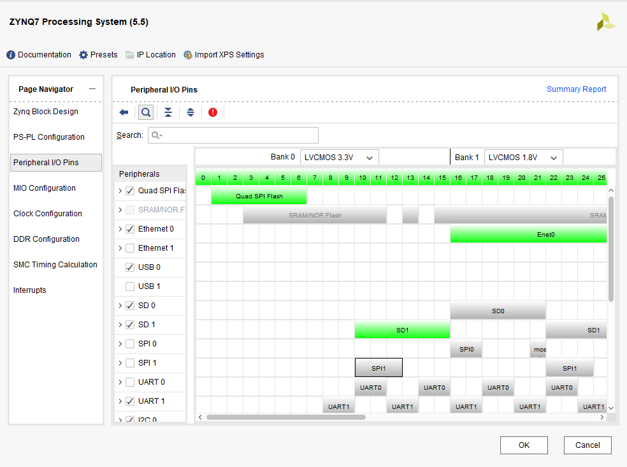Screen dimensions: 627x467
Task: Uncheck the Quad SPI Flash checkbox
Action: [x=130, y=191]
